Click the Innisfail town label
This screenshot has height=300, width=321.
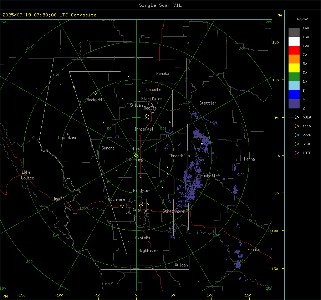click(144, 129)
